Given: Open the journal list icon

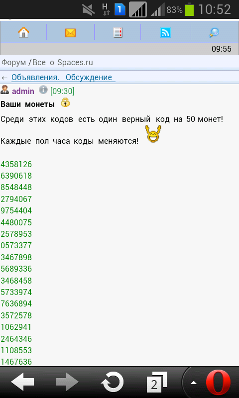Looking at the screenshot, I should tap(118, 33).
